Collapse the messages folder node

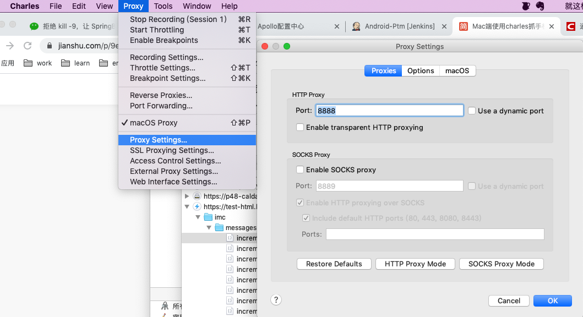(209, 228)
